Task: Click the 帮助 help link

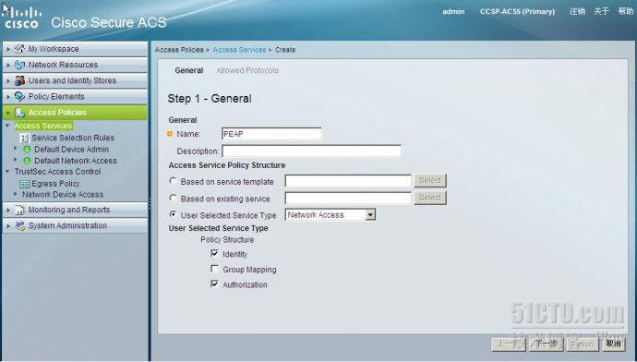Action: (x=626, y=11)
